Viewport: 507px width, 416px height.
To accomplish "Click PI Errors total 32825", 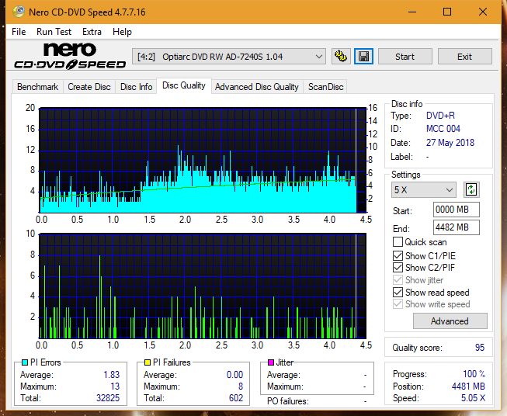I will coord(108,398).
